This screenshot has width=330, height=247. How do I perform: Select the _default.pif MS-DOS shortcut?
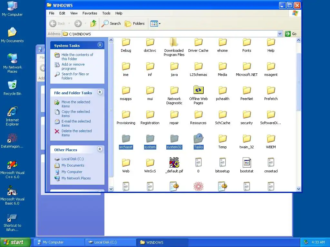point(174,165)
